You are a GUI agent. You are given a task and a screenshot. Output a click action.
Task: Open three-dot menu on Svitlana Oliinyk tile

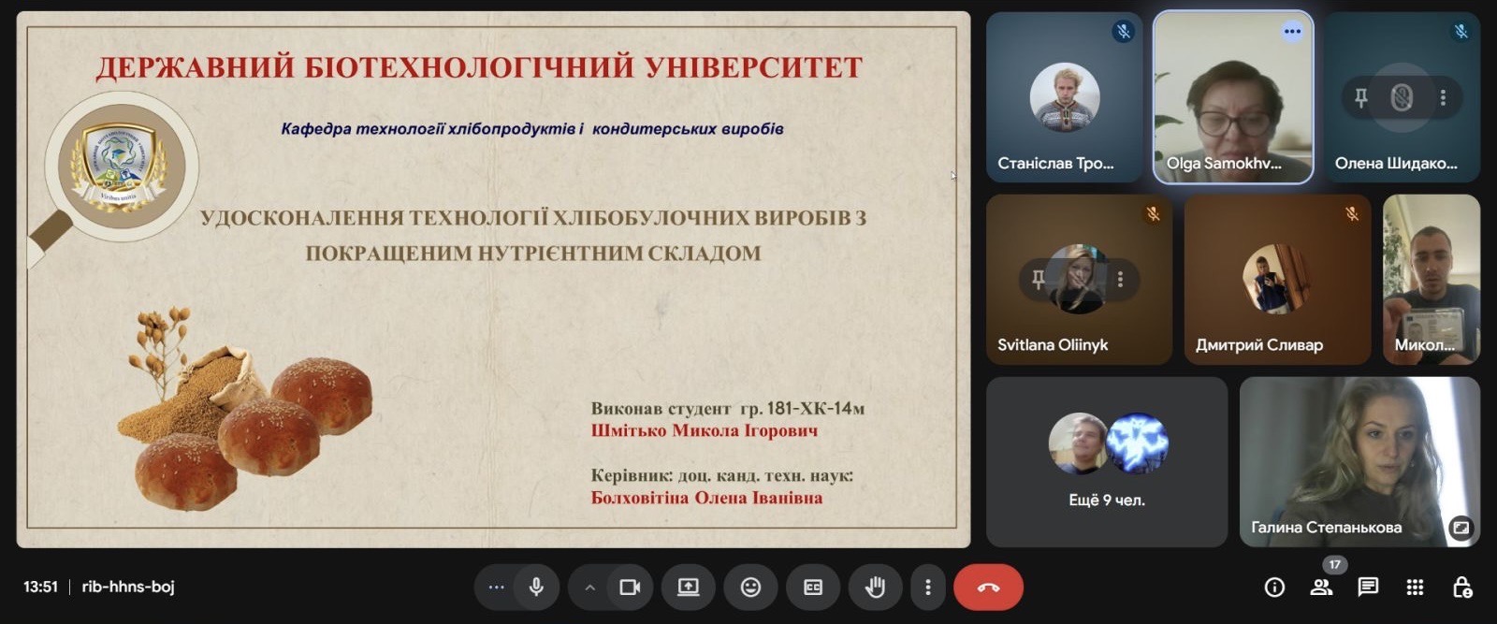point(1120,279)
